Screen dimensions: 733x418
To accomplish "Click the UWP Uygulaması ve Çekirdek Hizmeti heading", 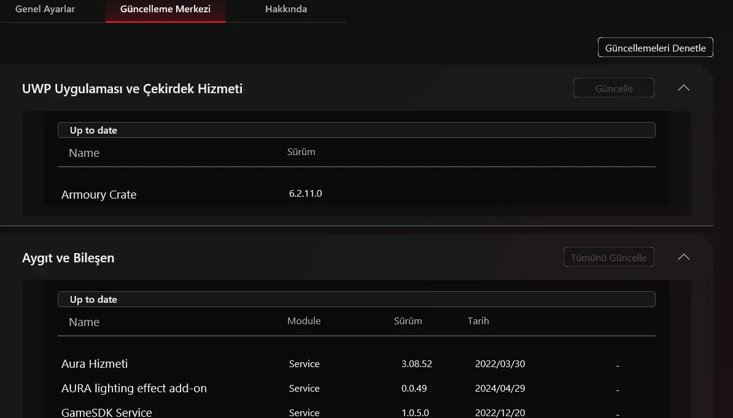I will tap(132, 89).
